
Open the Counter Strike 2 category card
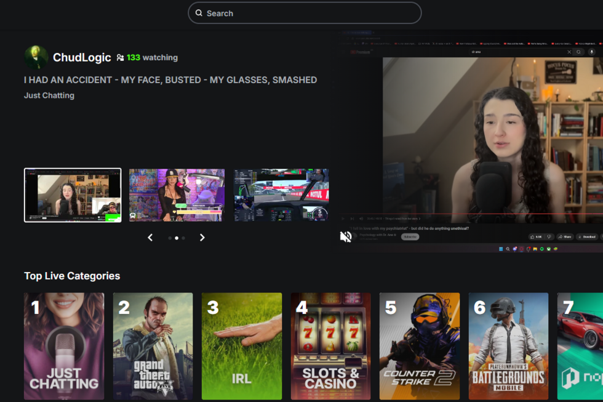coord(419,346)
